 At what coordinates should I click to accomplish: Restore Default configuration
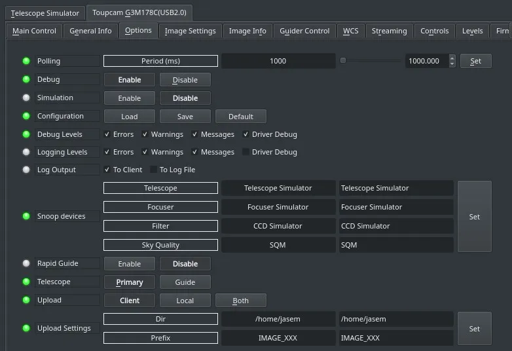point(241,117)
